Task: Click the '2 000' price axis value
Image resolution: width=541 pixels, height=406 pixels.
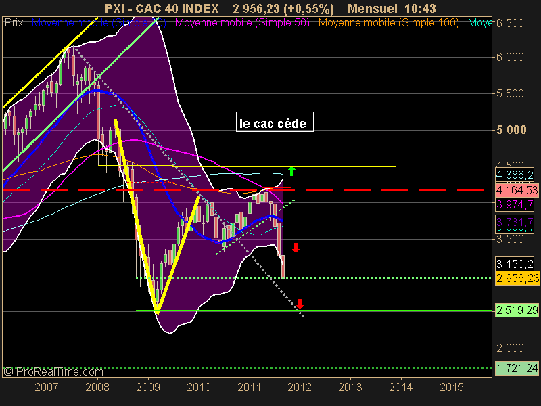Action: (510, 348)
